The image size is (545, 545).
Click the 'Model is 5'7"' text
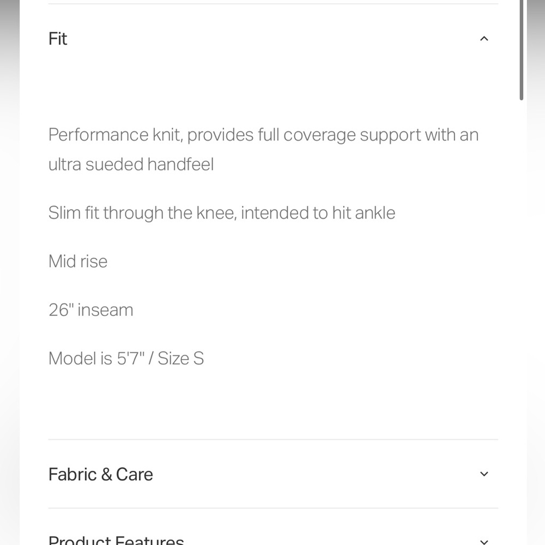(x=96, y=359)
